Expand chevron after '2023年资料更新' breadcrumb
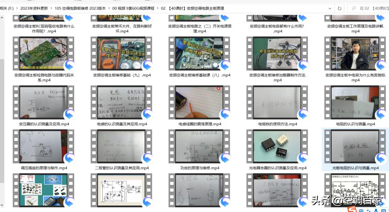The width and height of the screenshot is (389, 212). [x=52, y=8]
